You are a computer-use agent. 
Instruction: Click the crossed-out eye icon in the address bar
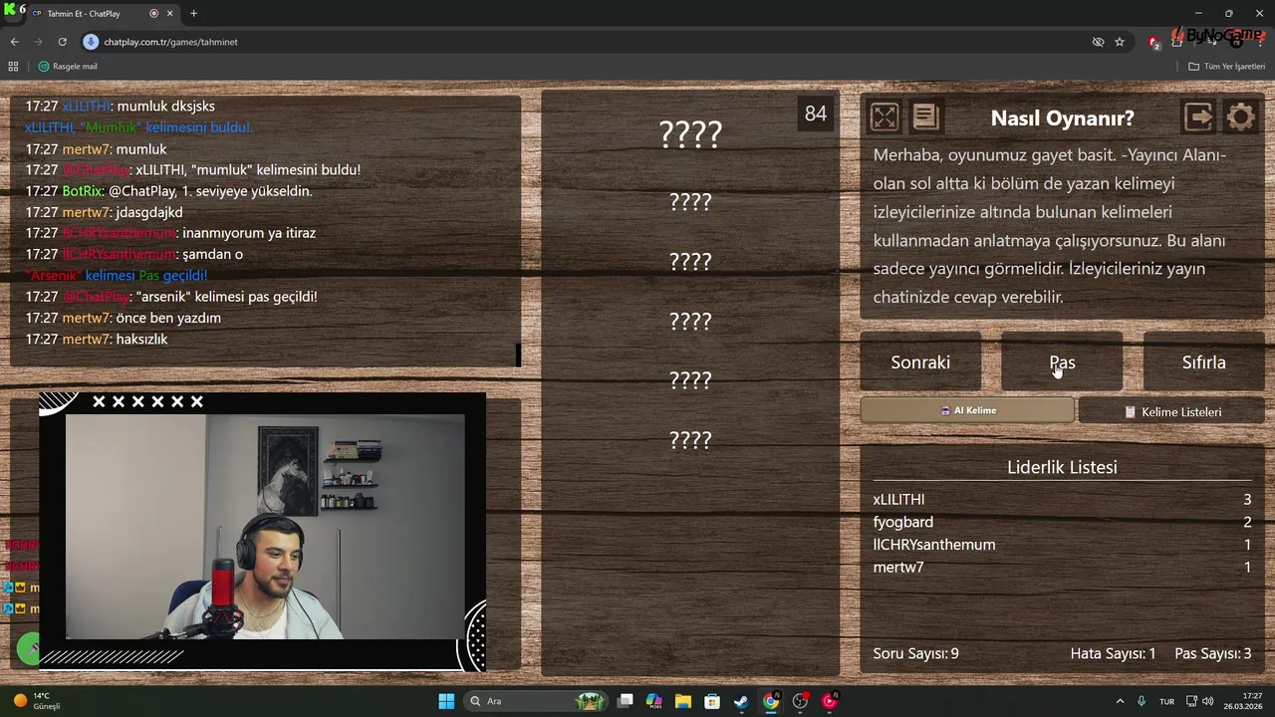coord(1098,42)
